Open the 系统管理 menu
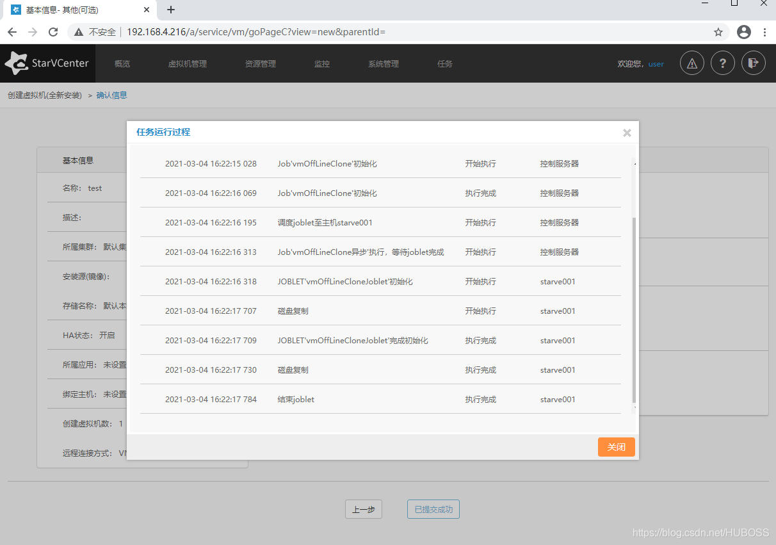This screenshot has width=776, height=545. [384, 64]
